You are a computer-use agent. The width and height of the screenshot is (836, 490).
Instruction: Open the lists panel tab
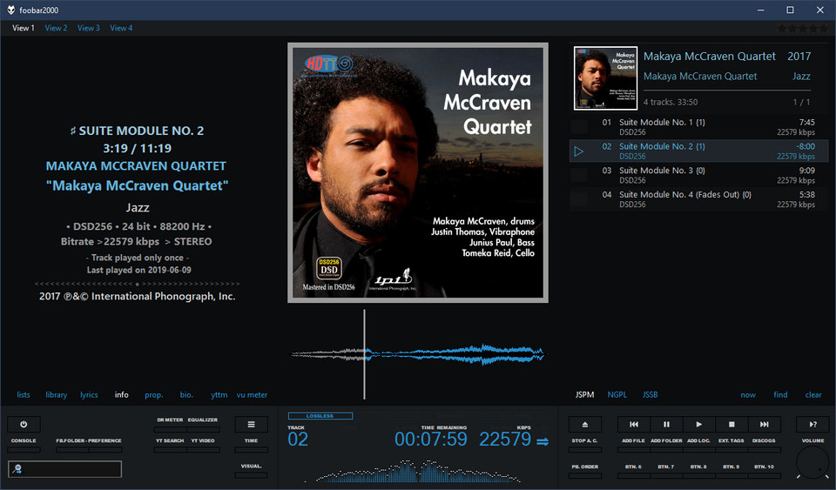tap(24, 394)
